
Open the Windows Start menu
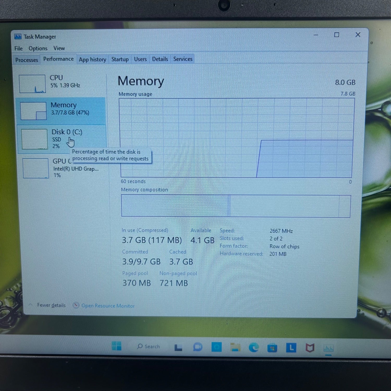[x=117, y=346]
